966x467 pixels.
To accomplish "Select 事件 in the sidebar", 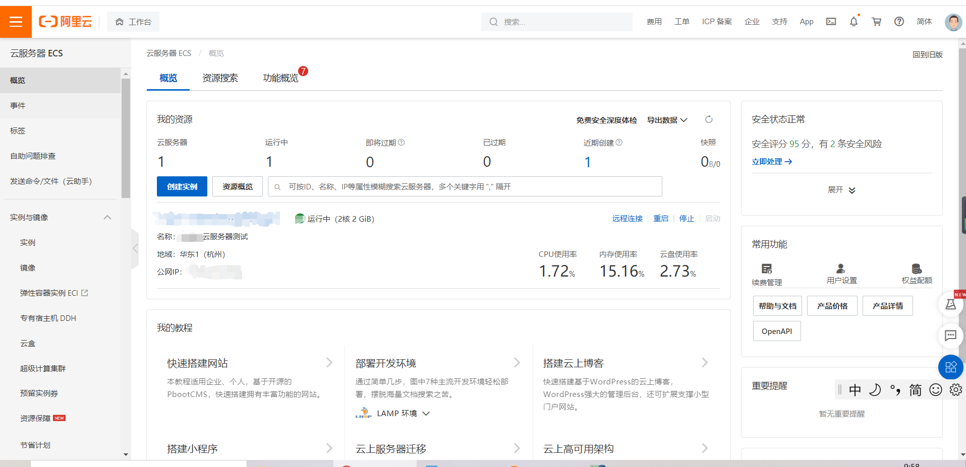I will click(x=61, y=105).
